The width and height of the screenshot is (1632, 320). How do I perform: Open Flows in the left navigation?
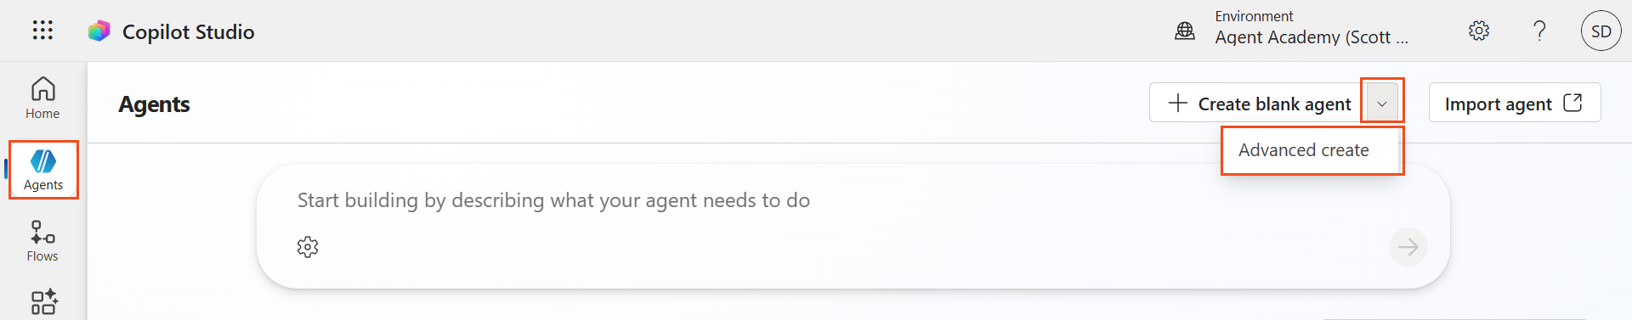[x=42, y=241]
